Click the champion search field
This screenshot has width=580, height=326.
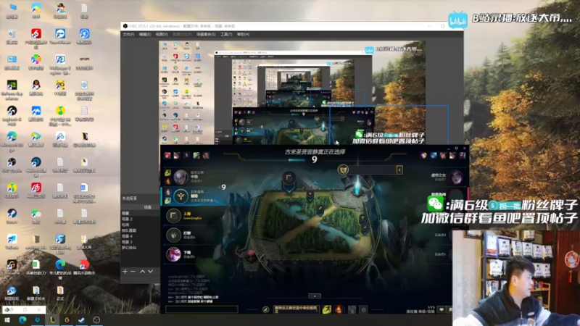tap(373, 170)
